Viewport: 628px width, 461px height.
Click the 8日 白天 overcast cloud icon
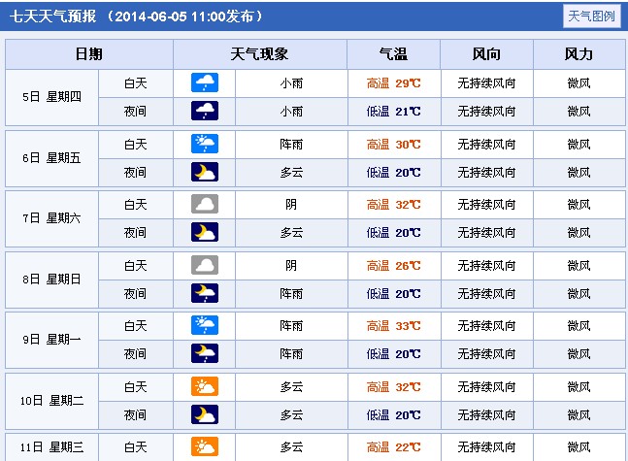205,265
